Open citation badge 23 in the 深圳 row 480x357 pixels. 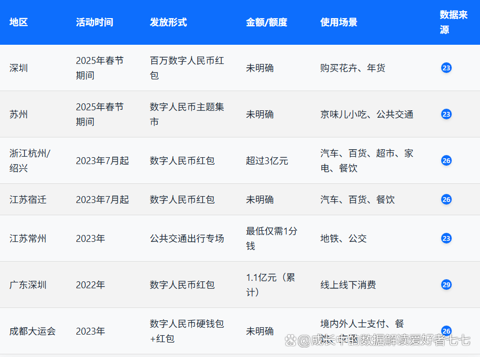tap(446, 68)
